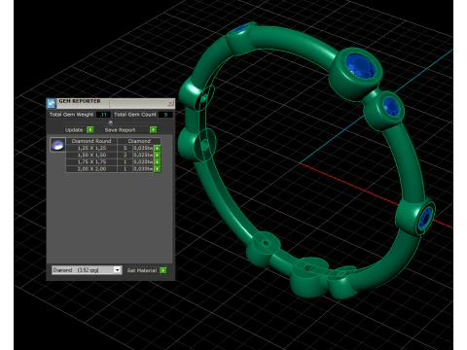This screenshot has height=350, width=467.
Task: Click the Gem Reporter title bar icon
Action: click(x=52, y=103)
